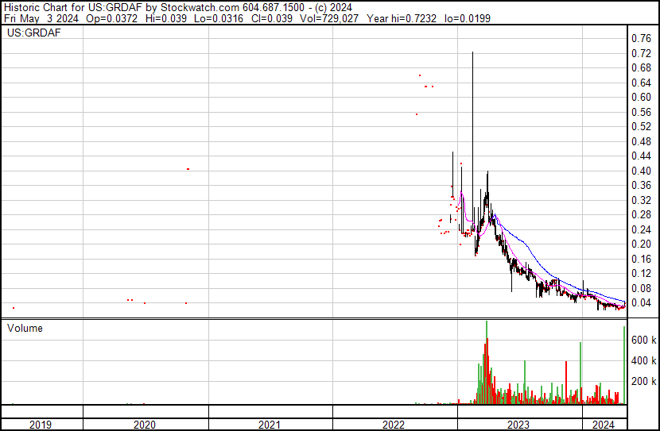Screen dimensions: 660x431
Task: Click the Volume panel label
Action: click(25, 328)
